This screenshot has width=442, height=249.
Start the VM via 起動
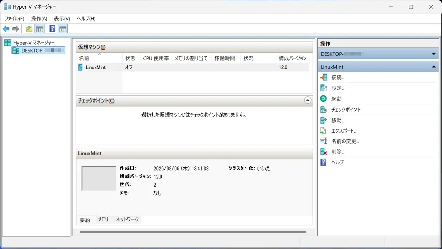click(x=336, y=99)
